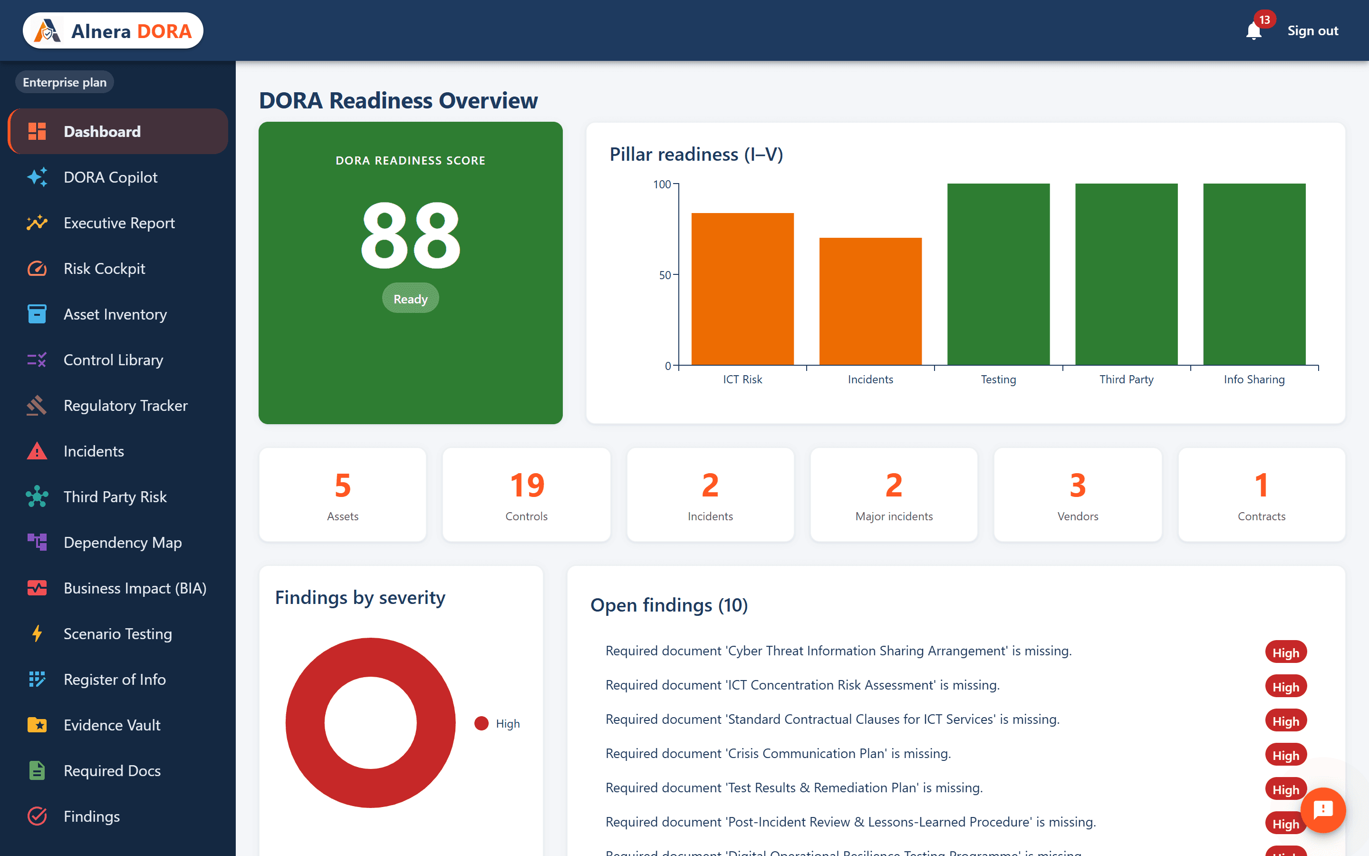Click the Business Impact heartbeat icon
Screen dimensions: 1369x856
point(38,588)
